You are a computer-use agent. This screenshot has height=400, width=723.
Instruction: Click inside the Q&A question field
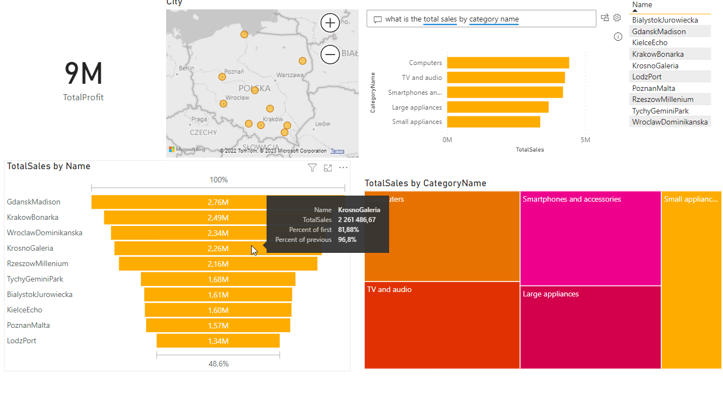click(481, 19)
